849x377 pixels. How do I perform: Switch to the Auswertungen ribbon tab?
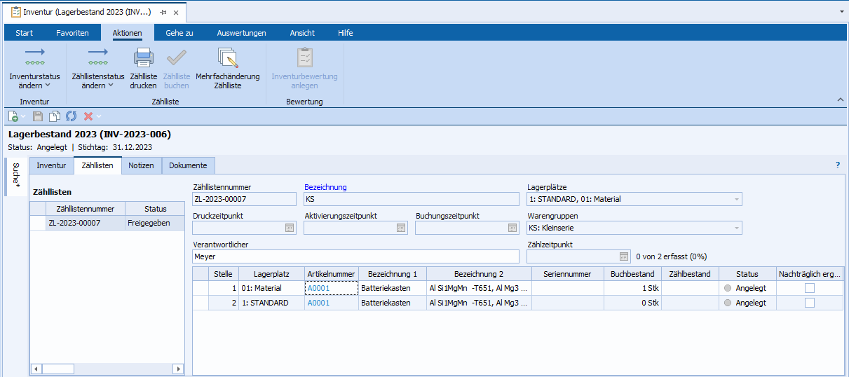[241, 33]
